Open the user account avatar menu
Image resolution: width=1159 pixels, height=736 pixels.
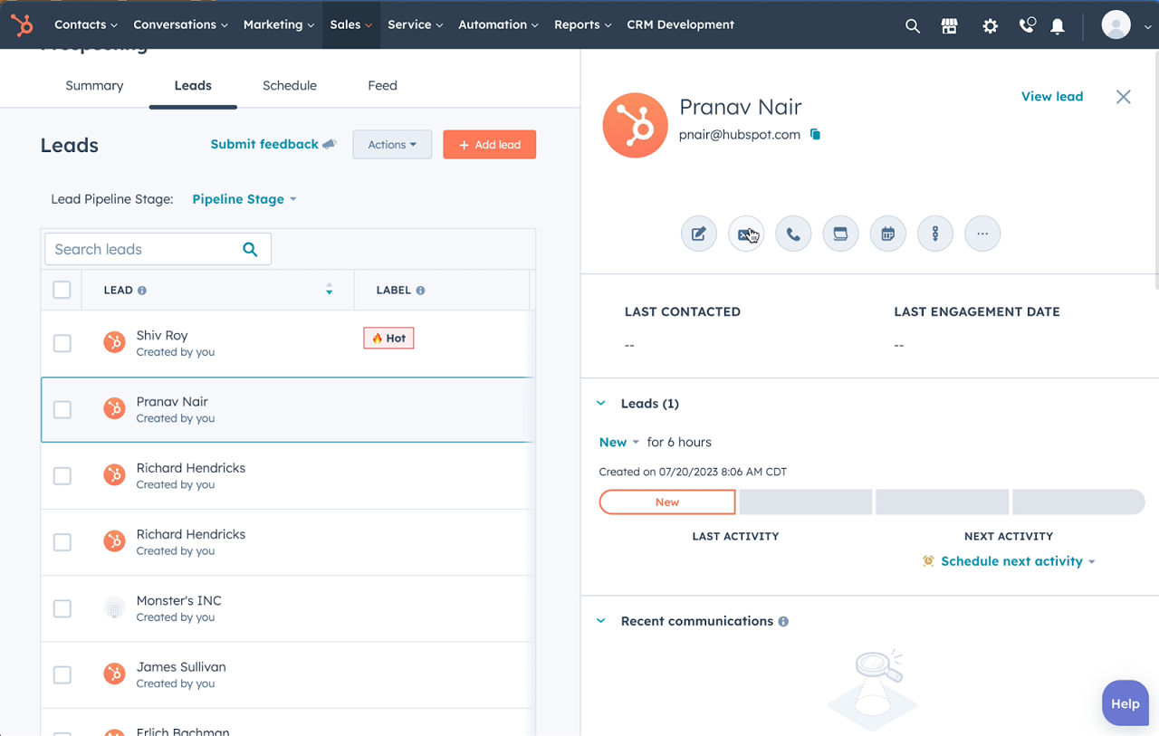click(1126, 25)
